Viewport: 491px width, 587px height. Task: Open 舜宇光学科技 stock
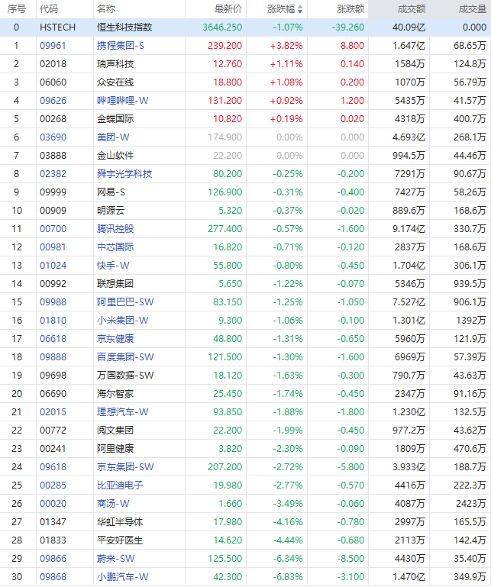124,174
